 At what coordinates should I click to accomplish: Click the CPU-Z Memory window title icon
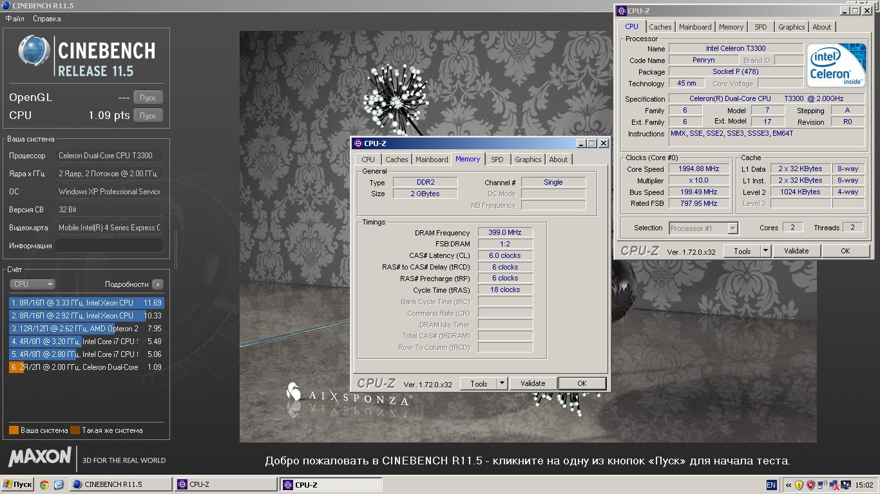click(x=358, y=143)
